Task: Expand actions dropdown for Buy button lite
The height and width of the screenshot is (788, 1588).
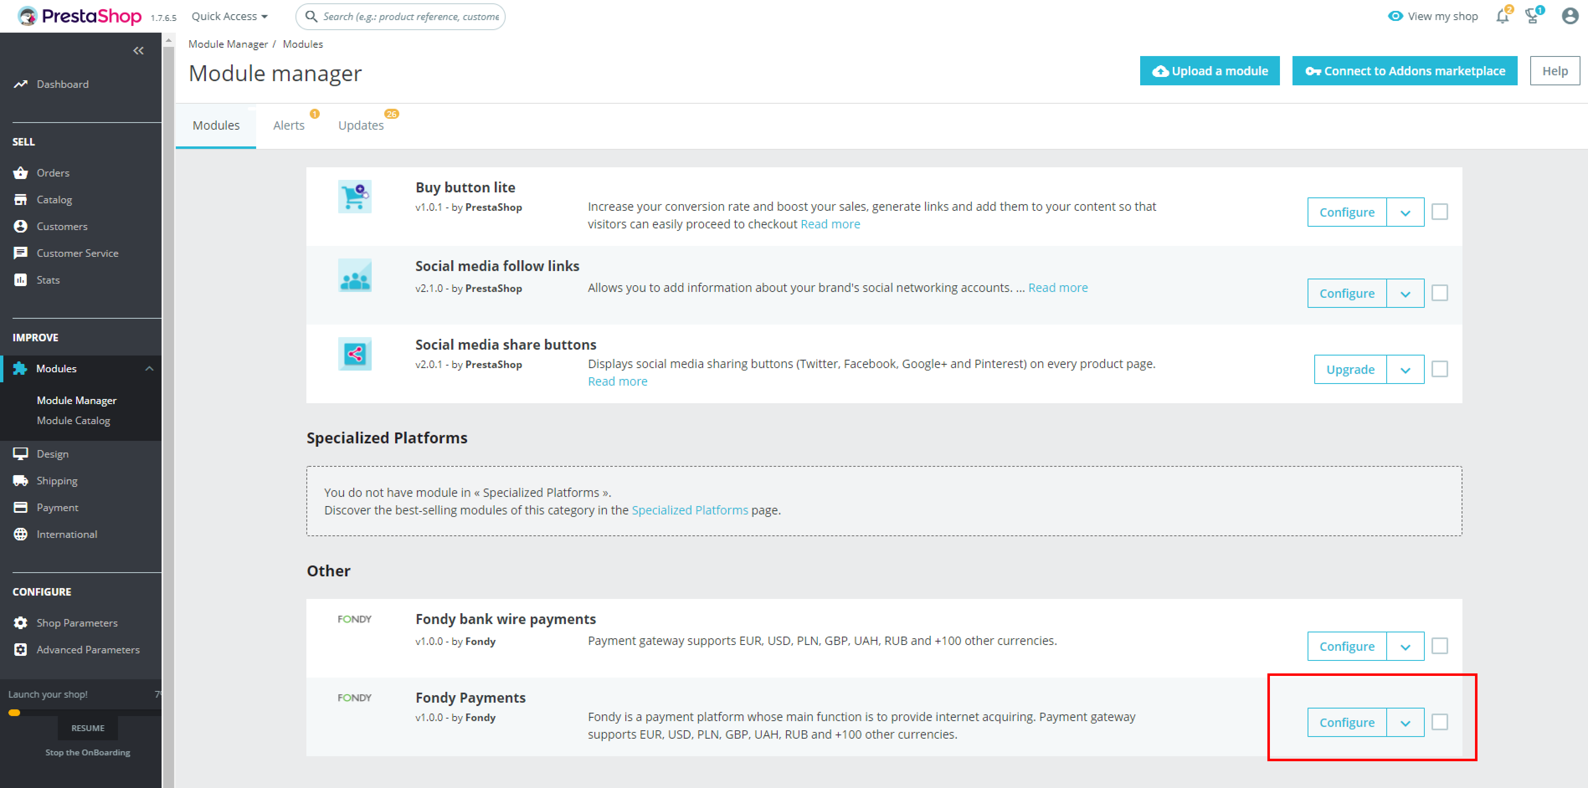Action: point(1405,212)
